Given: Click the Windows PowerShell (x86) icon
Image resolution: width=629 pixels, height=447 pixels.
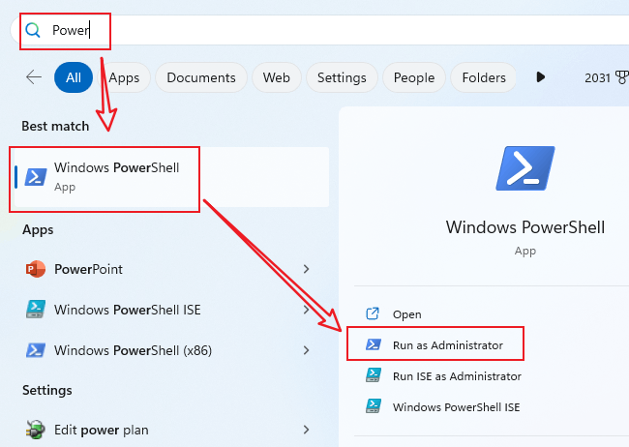Looking at the screenshot, I should (x=36, y=350).
